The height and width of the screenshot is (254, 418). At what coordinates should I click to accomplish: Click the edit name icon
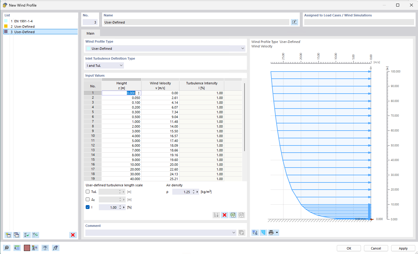[294, 22]
